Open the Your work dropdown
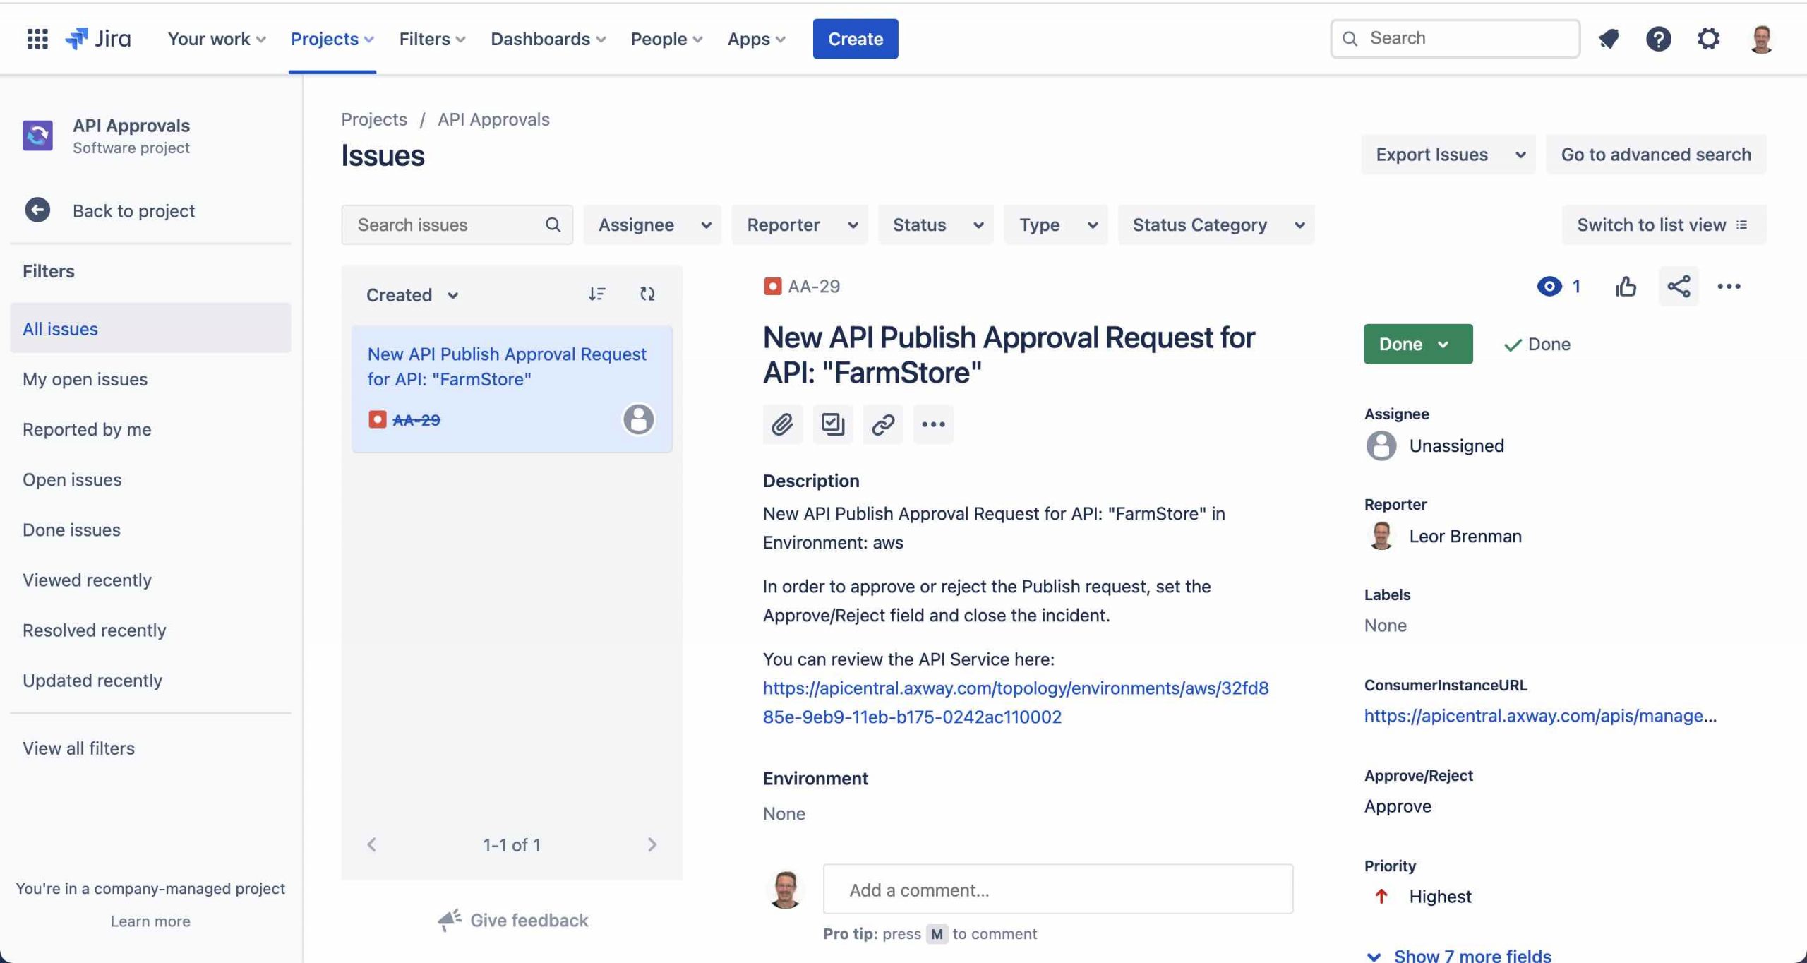1807x963 pixels. pyautogui.click(x=217, y=39)
